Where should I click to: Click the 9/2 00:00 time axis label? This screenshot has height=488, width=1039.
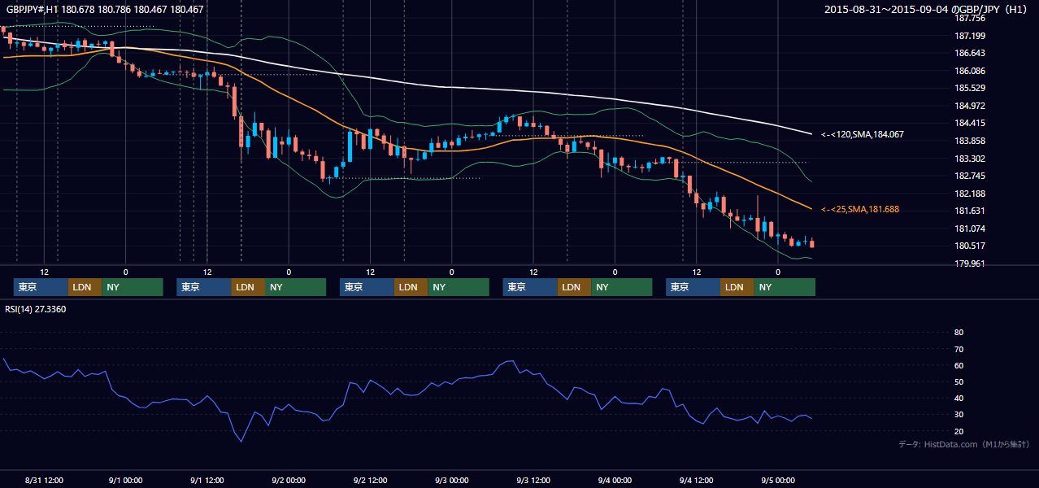point(289,481)
